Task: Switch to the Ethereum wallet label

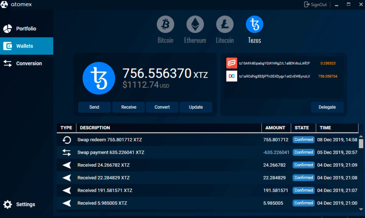Action: coord(195,40)
